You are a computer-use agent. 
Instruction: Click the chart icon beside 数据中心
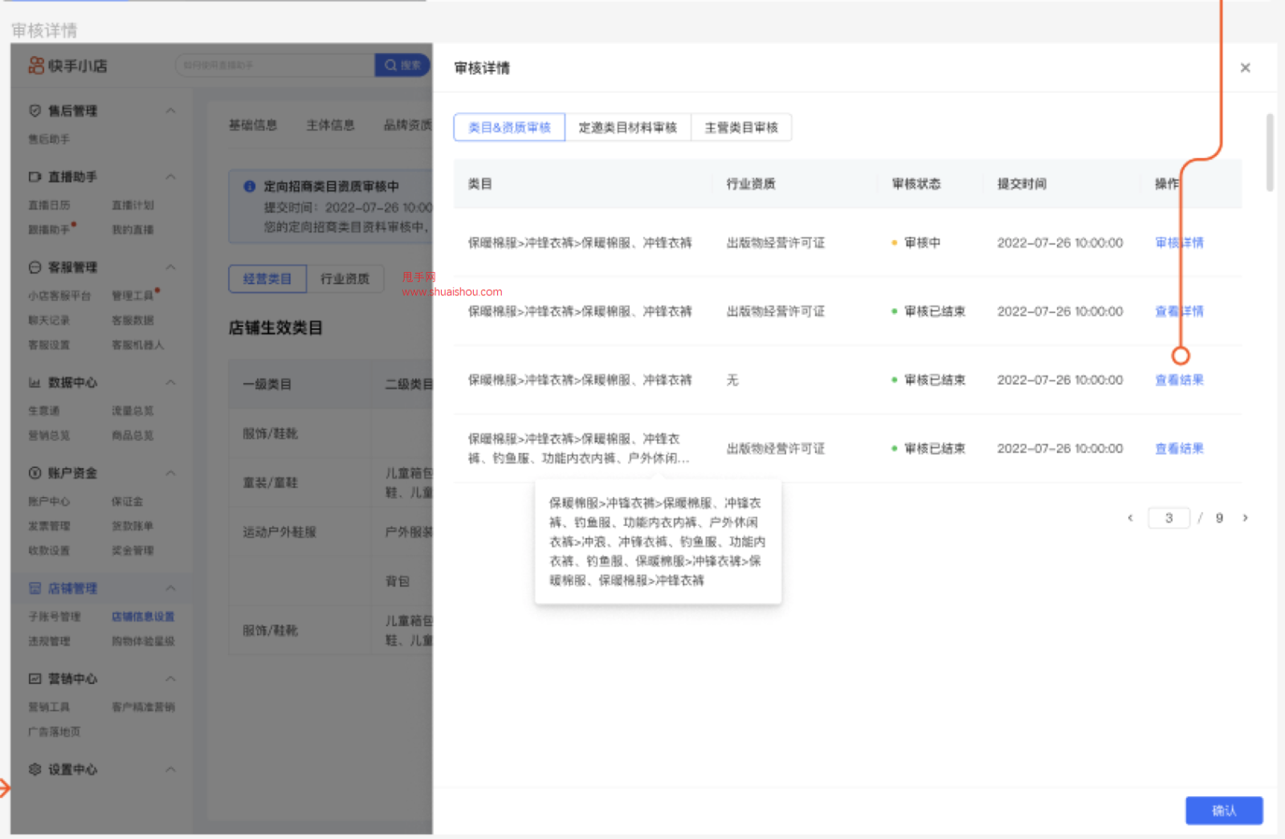(35, 383)
